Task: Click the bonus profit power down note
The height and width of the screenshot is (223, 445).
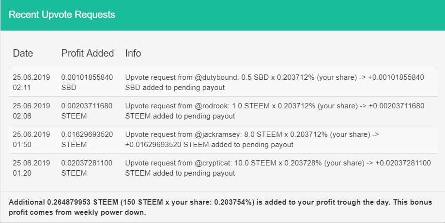Action: pyautogui.click(x=220, y=208)
